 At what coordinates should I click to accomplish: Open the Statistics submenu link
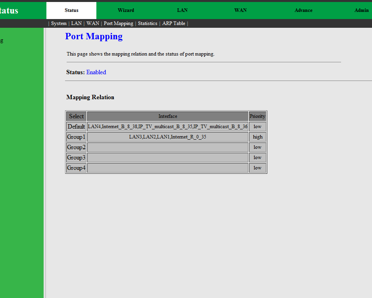coord(148,23)
